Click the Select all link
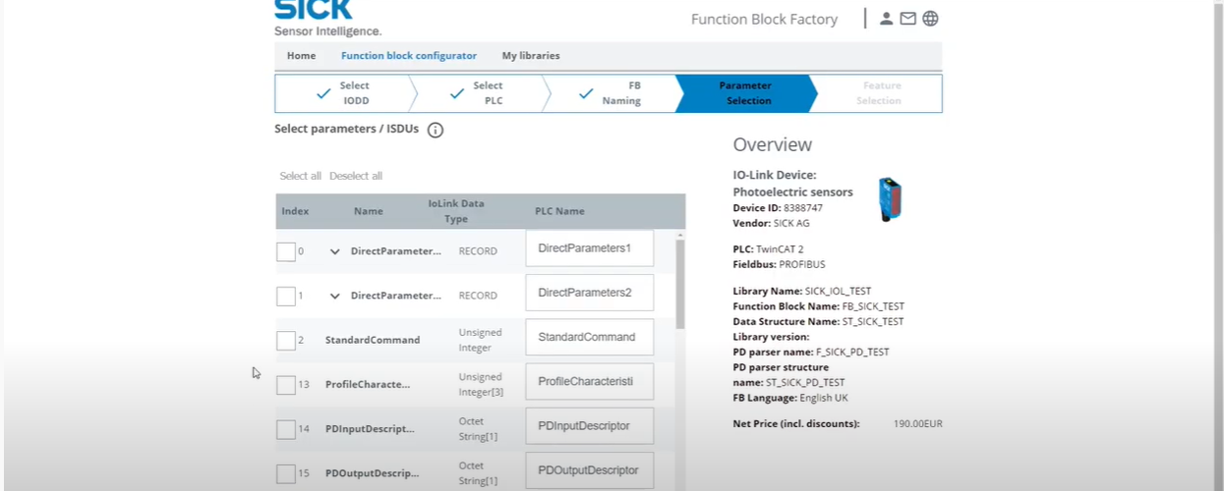 click(x=300, y=176)
